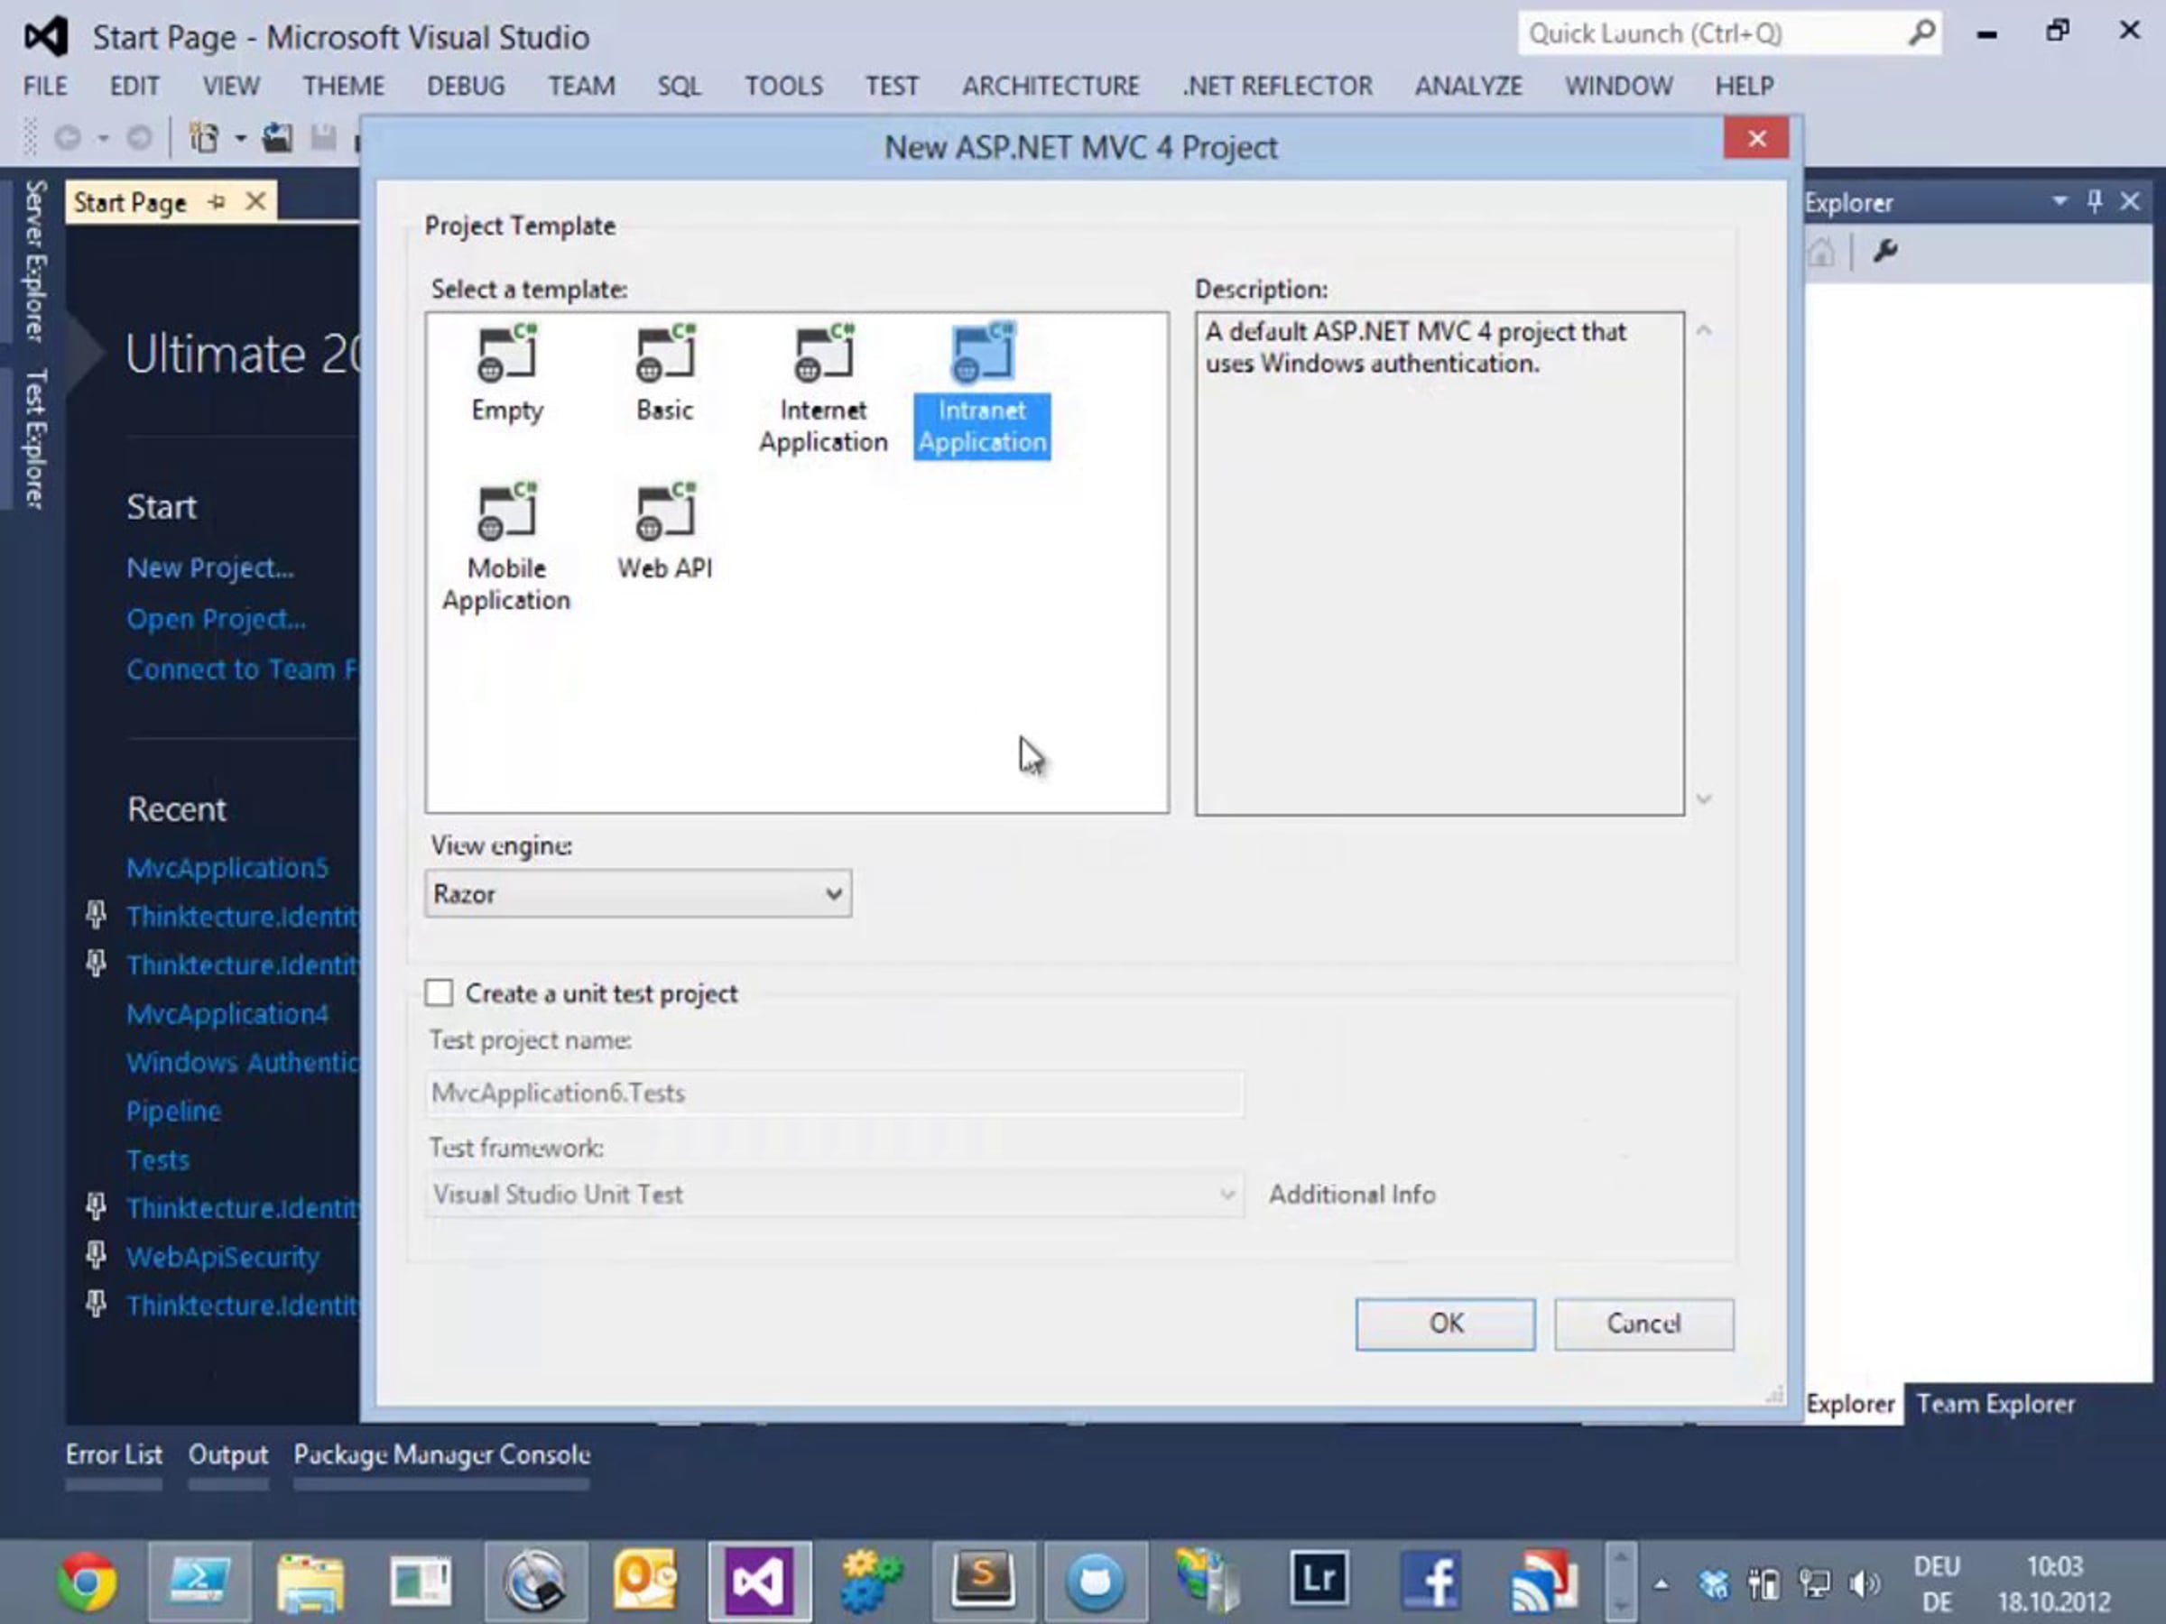Open recent project MvcApplication5
The image size is (2166, 1624).
pyautogui.click(x=227, y=868)
